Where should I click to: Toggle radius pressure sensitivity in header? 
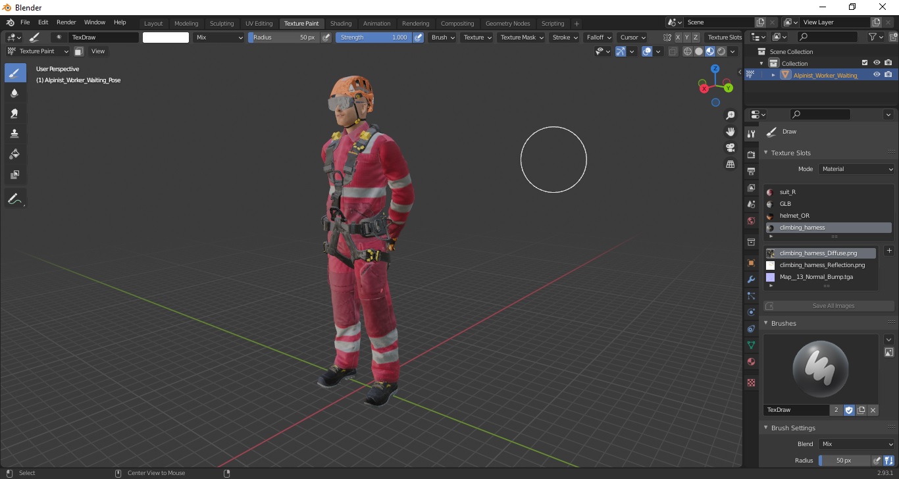pos(326,38)
